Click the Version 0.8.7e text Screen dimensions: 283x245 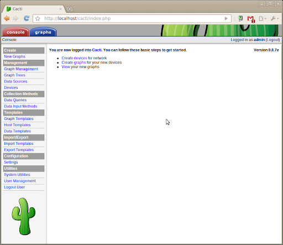tap(266, 50)
